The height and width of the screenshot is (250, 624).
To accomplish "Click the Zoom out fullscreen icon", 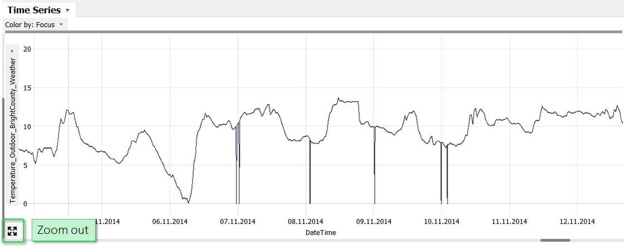I will pyautogui.click(x=12, y=231).
